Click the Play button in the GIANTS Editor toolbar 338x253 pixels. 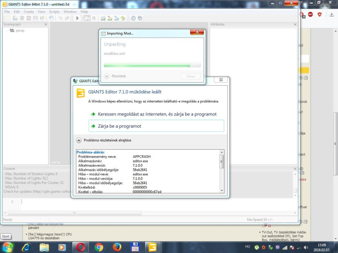tap(77, 18)
